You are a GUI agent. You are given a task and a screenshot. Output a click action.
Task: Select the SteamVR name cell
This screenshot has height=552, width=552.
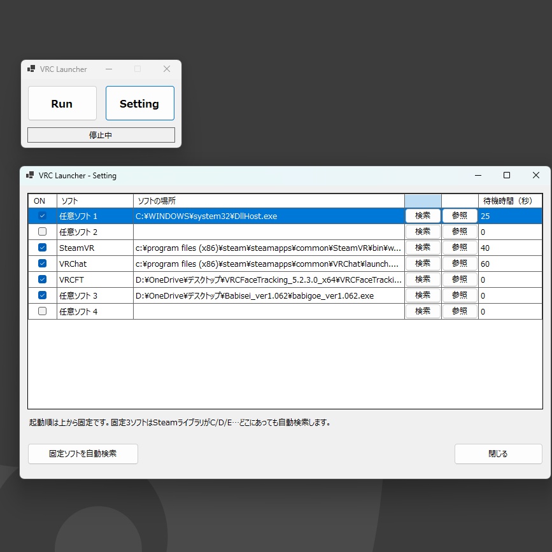(x=95, y=248)
